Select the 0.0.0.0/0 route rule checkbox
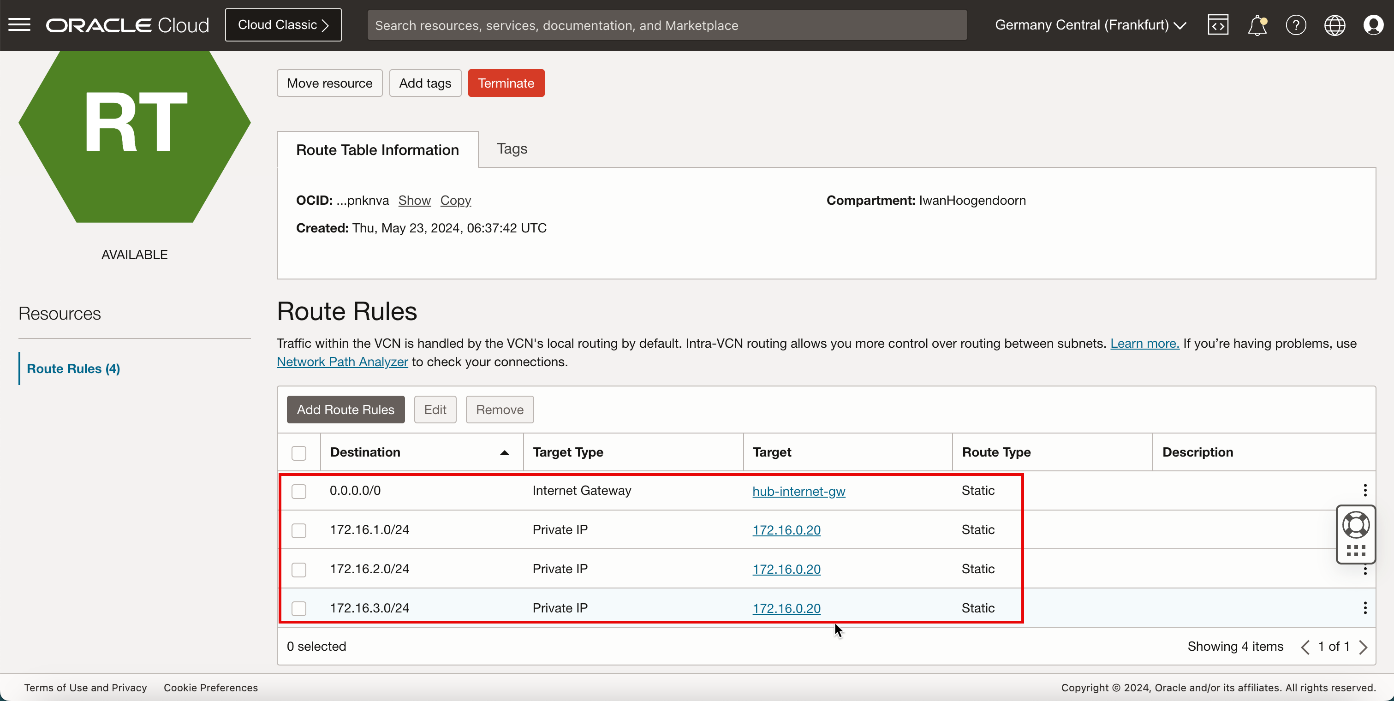This screenshot has width=1394, height=701. 299,491
